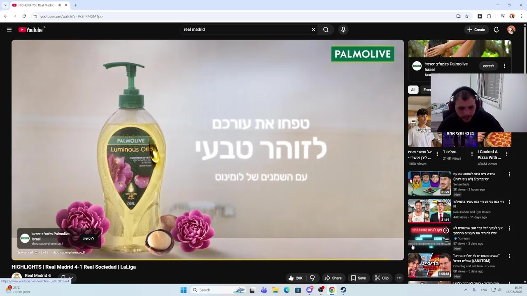Open File Explorer from the taskbar
The height and width of the screenshot is (296, 527).
coord(275,290)
